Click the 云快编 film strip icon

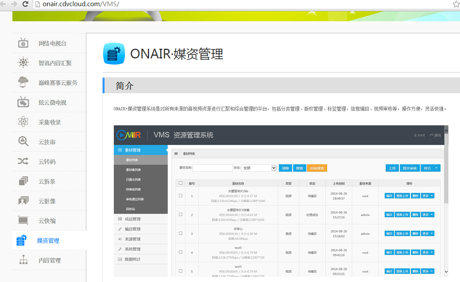(23, 220)
